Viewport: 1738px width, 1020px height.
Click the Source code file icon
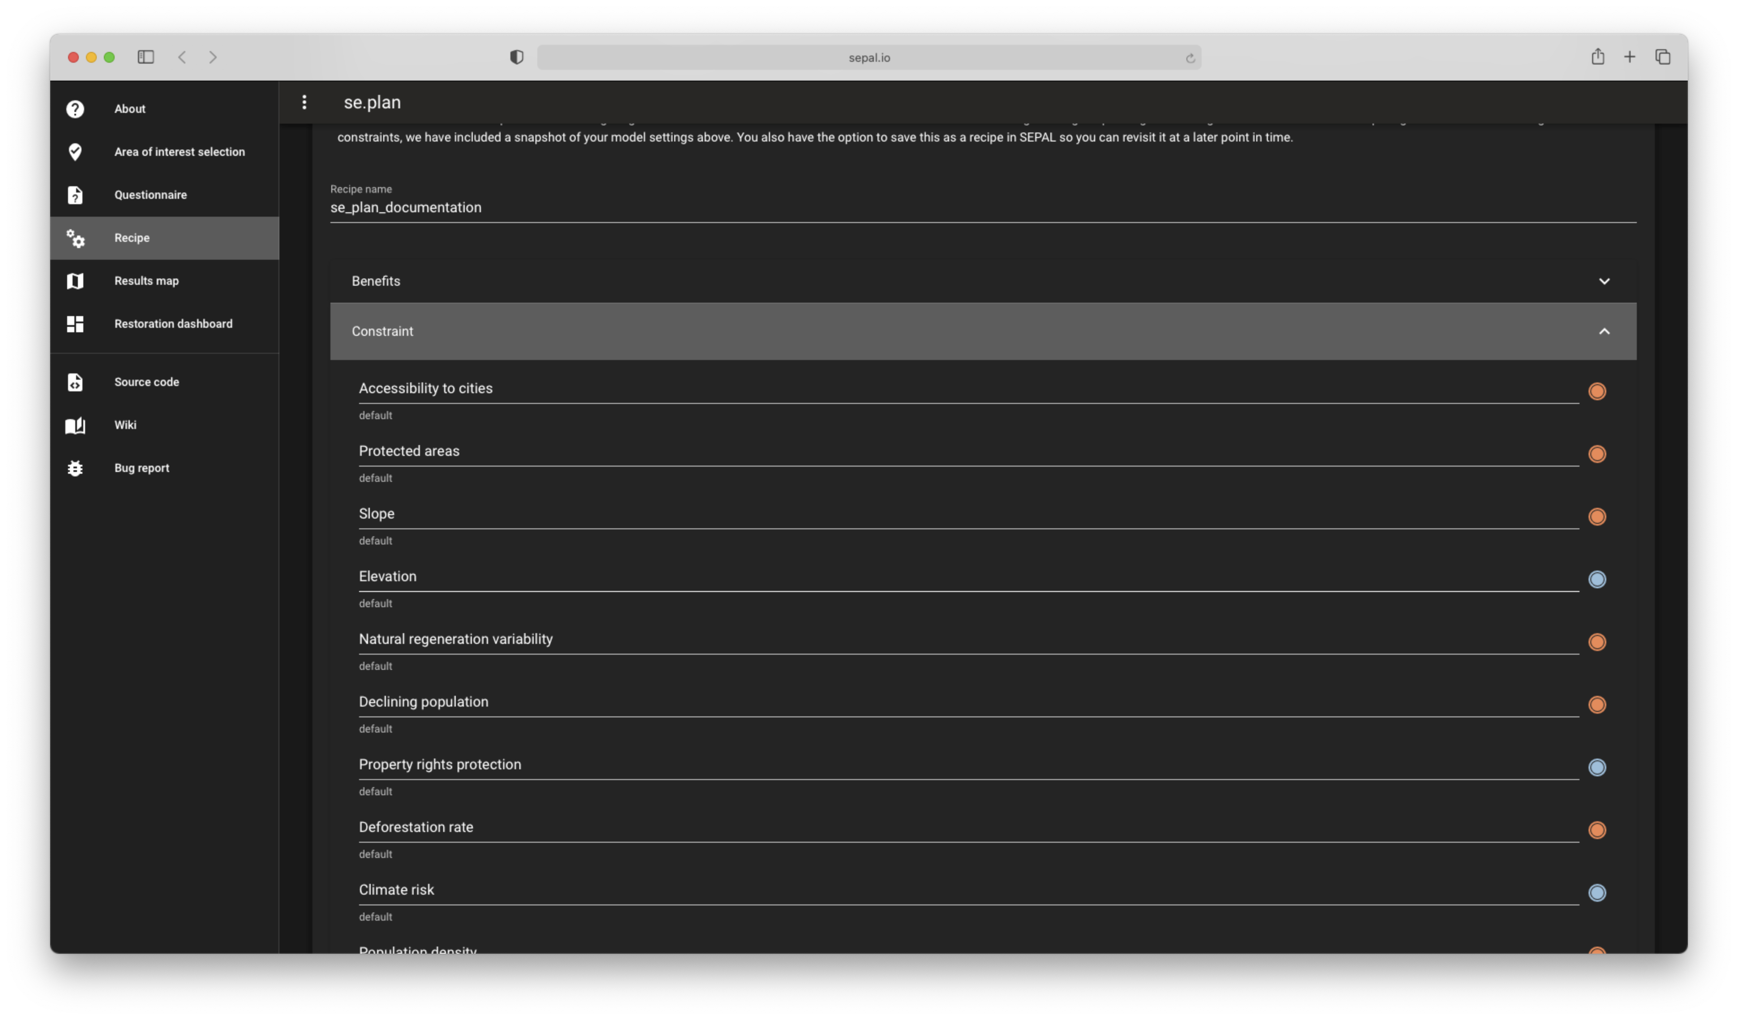pyautogui.click(x=75, y=382)
